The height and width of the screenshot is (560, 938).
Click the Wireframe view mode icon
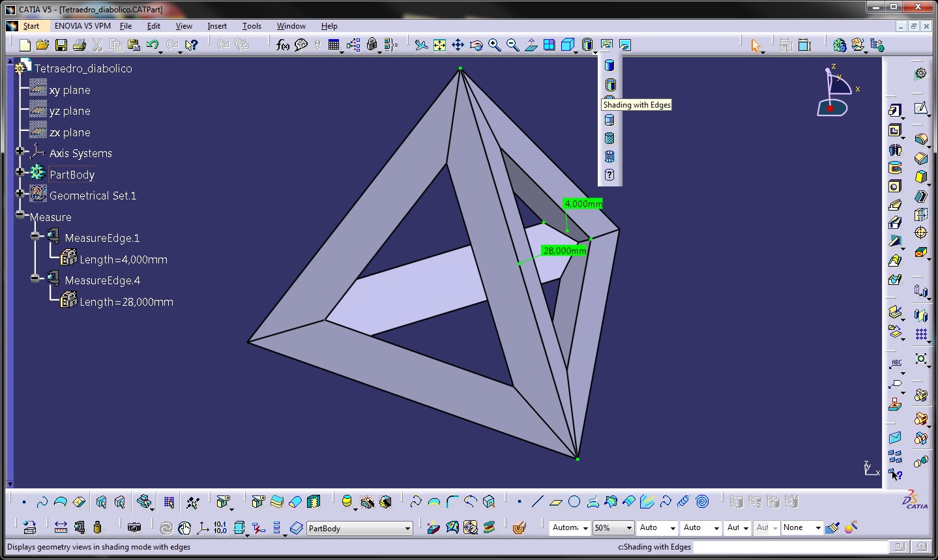609,156
